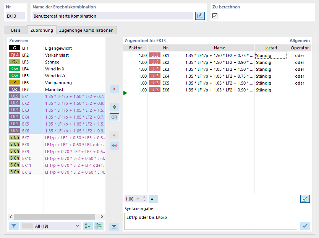Click the combination name field 'Benutzerdefinierte Kombination'

point(113,16)
